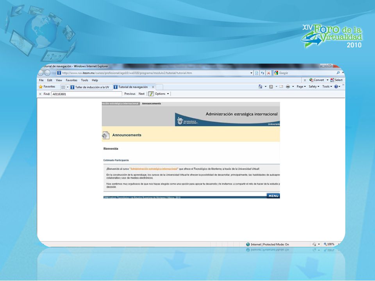Open the Tools menu in the menu bar
This screenshot has width=375, height=281.
84,80
